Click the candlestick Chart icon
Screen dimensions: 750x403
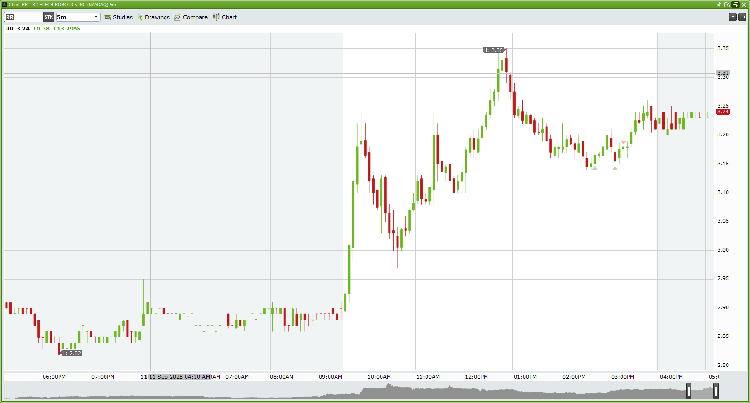(216, 17)
